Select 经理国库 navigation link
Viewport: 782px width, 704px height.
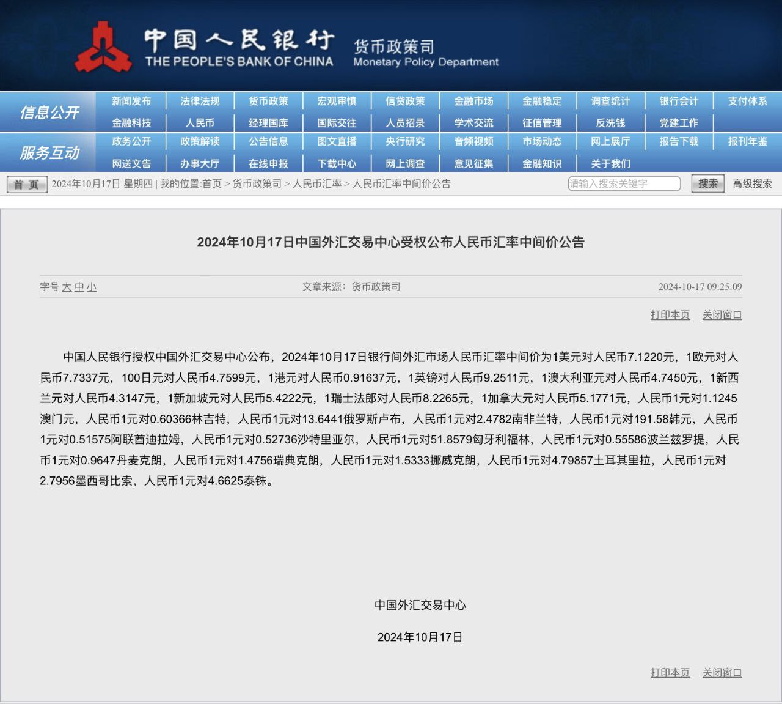[268, 123]
